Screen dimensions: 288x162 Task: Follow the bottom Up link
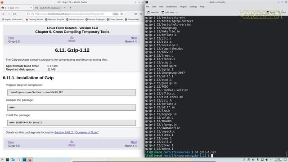[x=72, y=142]
